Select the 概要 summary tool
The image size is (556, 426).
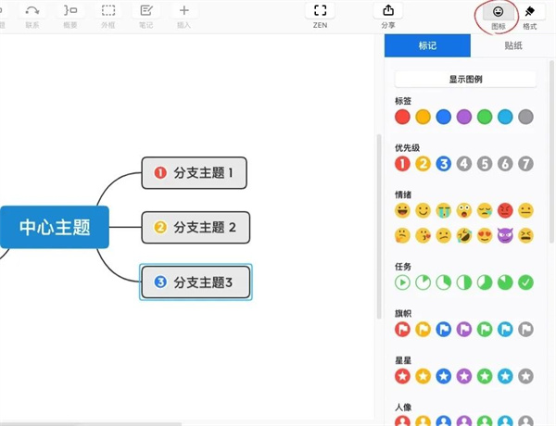click(70, 14)
